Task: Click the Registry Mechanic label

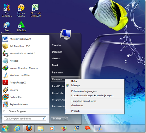Action: [19, 104]
